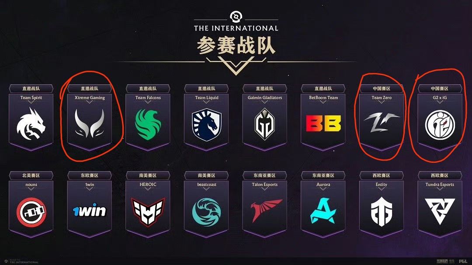Select the 1win text logo
472x265 pixels.
pyautogui.click(x=90, y=210)
